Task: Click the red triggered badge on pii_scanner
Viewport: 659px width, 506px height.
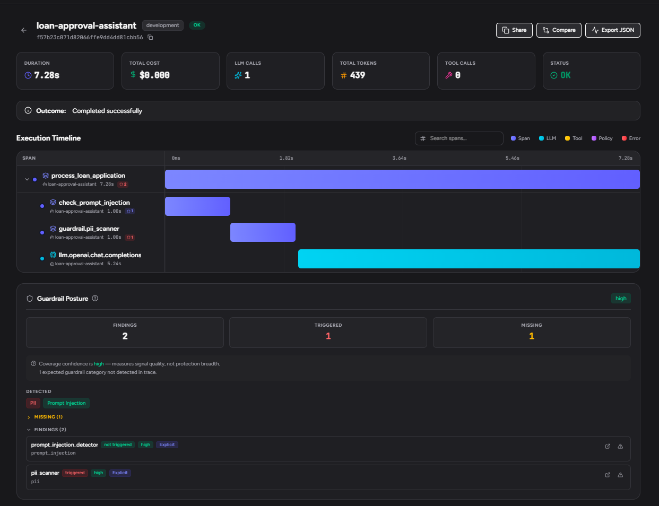Action: click(x=75, y=473)
